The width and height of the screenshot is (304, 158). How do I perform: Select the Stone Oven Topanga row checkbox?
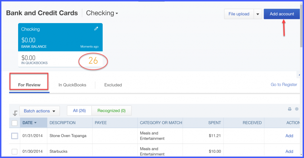pos(15,136)
